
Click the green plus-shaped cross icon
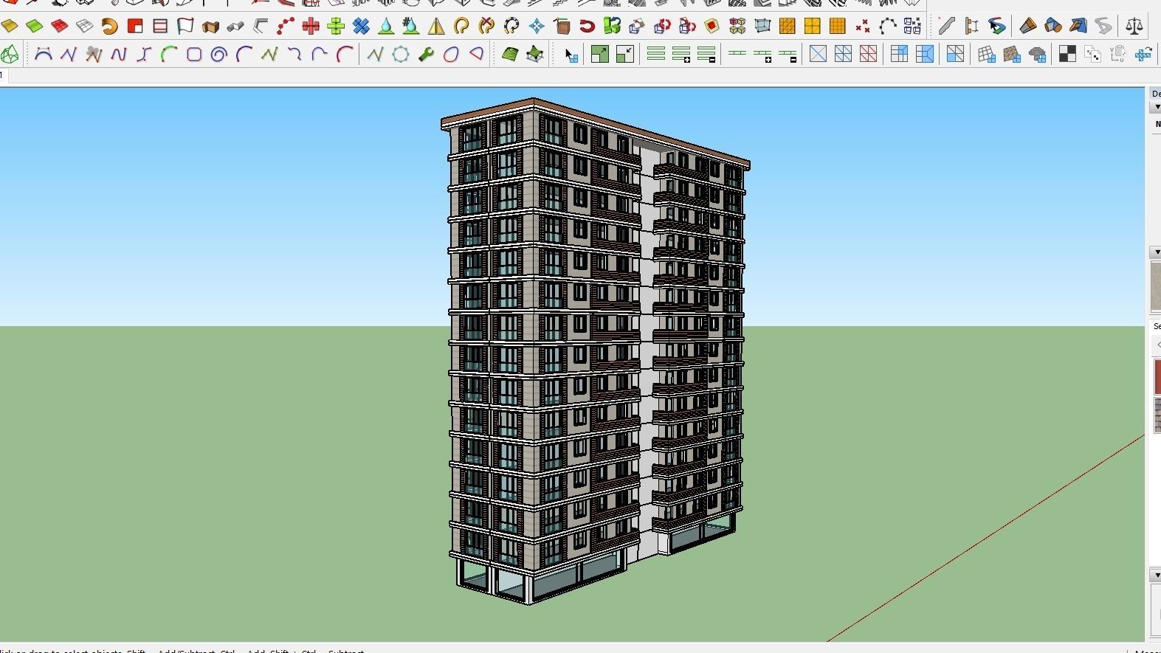pyautogui.click(x=336, y=27)
